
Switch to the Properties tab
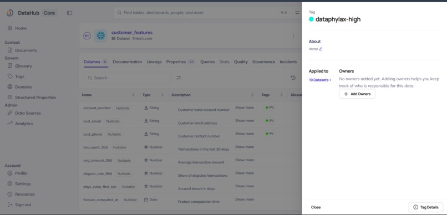pos(181,62)
